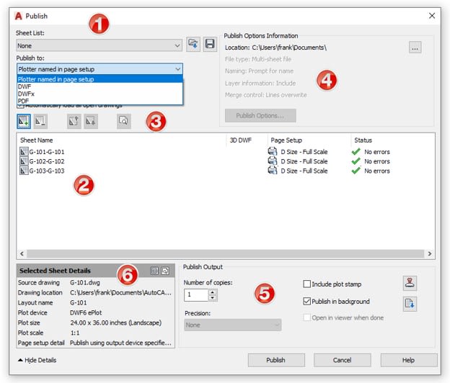Select sheet G-101-G-101
450x383 pixels.
point(47,152)
